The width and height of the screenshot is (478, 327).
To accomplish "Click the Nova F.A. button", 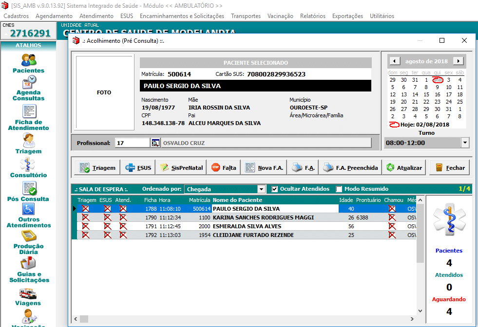I will pyautogui.click(x=265, y=168).
